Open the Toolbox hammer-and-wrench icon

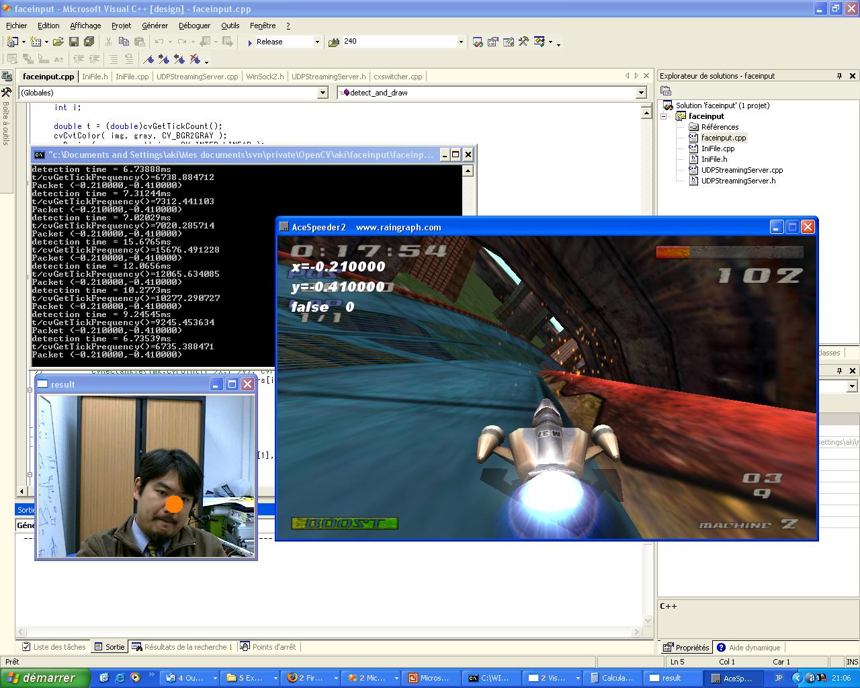524,42
